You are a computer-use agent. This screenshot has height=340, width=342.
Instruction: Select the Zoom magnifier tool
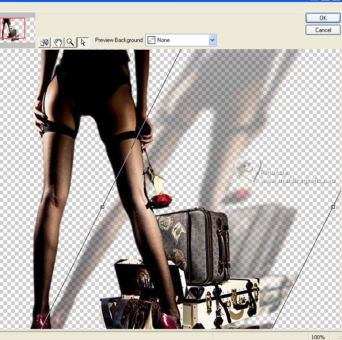click(71, 42)
